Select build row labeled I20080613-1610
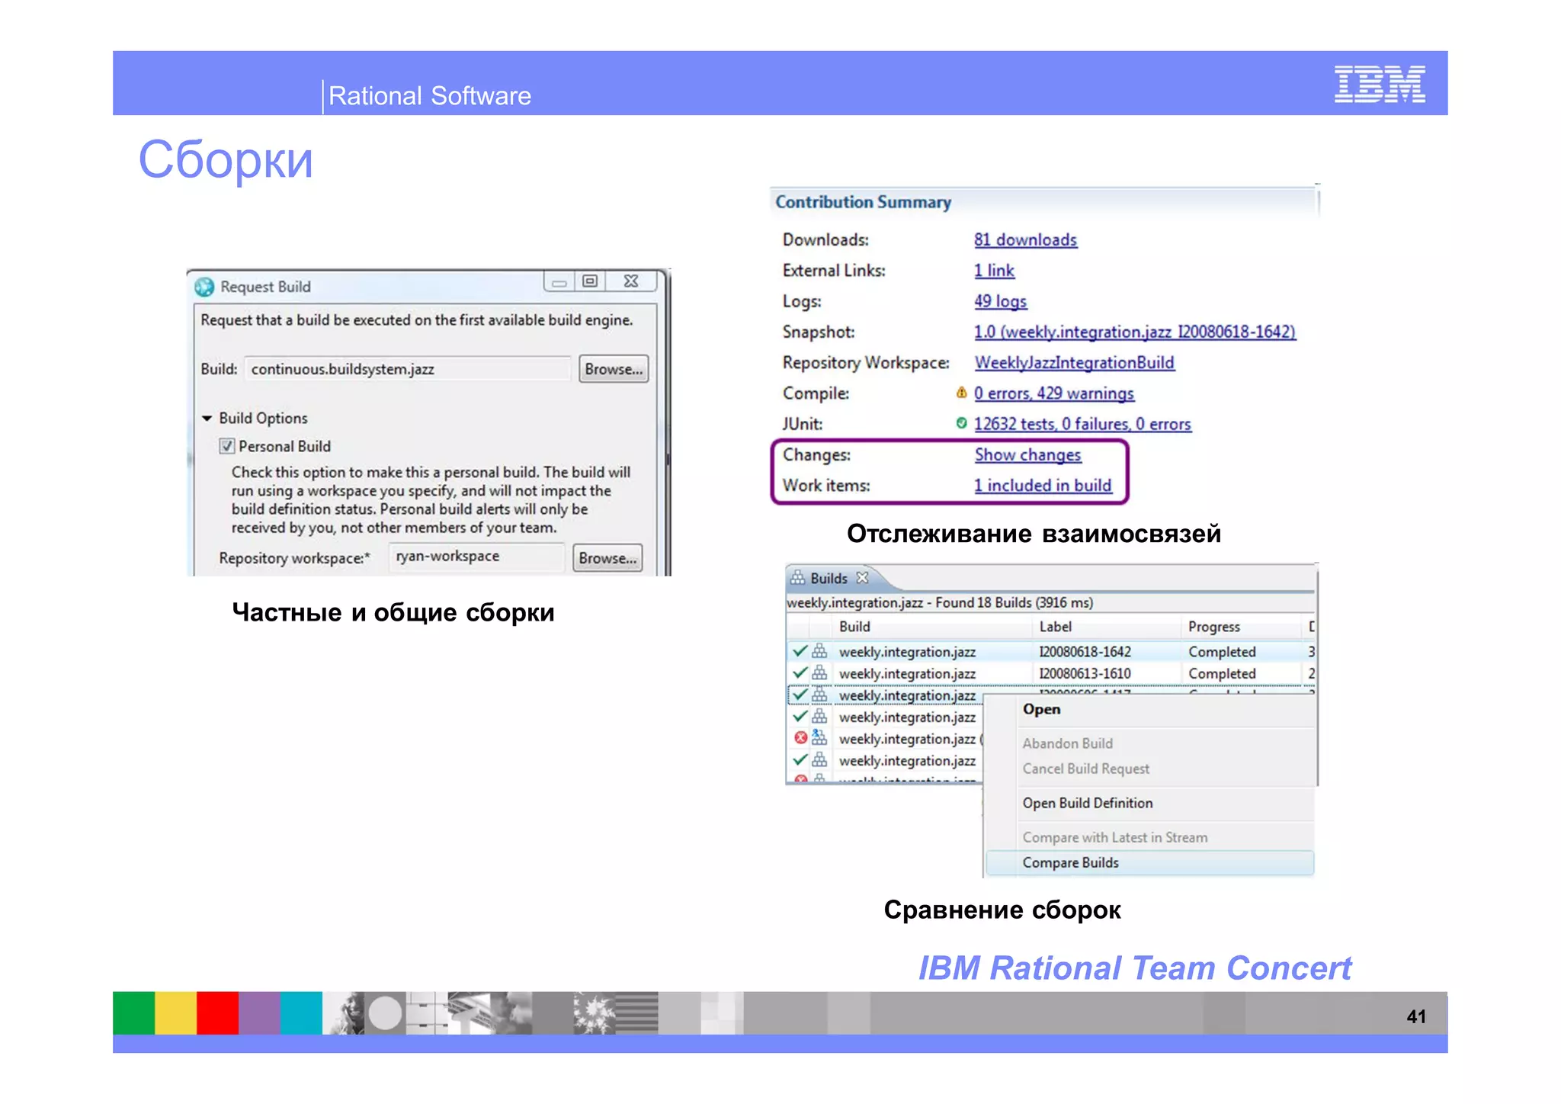The height and width of the screenshot is (1104, 1561). 1050,673
